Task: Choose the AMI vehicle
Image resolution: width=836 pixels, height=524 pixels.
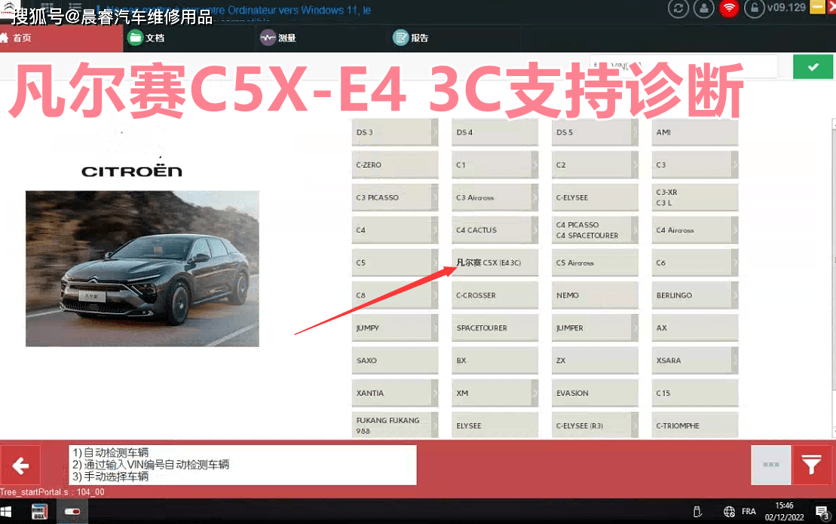Action: 695,133
